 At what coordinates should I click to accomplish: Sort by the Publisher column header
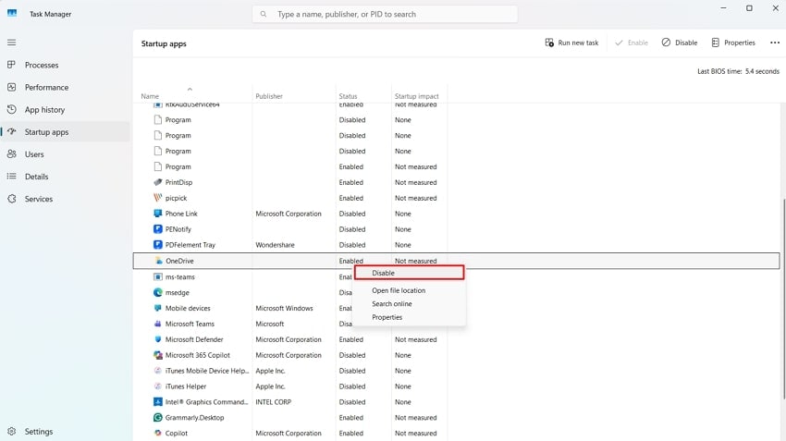269,96
